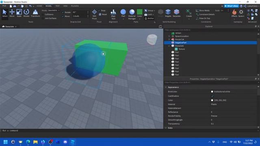Click the share icon near username
Screen dimensions: 260x146
[x=245, y=6]
